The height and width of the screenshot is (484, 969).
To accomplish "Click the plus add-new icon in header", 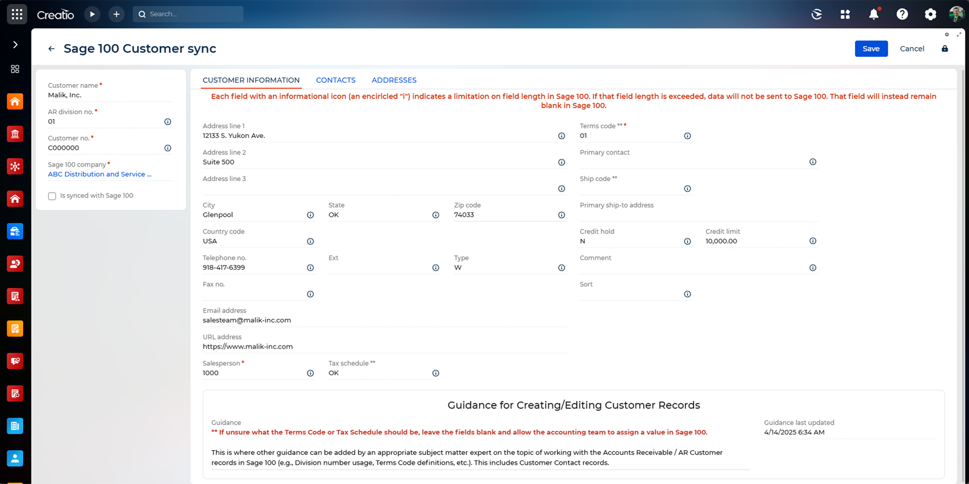I will (x=116, y=14).
